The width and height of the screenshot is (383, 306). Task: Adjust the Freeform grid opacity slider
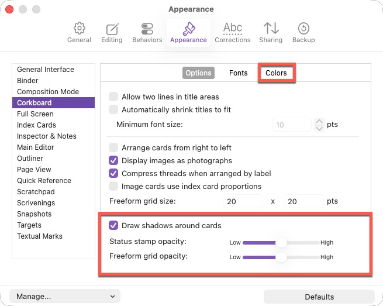[281, 257]
